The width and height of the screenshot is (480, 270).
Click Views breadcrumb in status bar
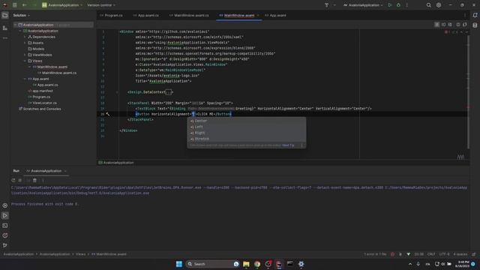81,254
